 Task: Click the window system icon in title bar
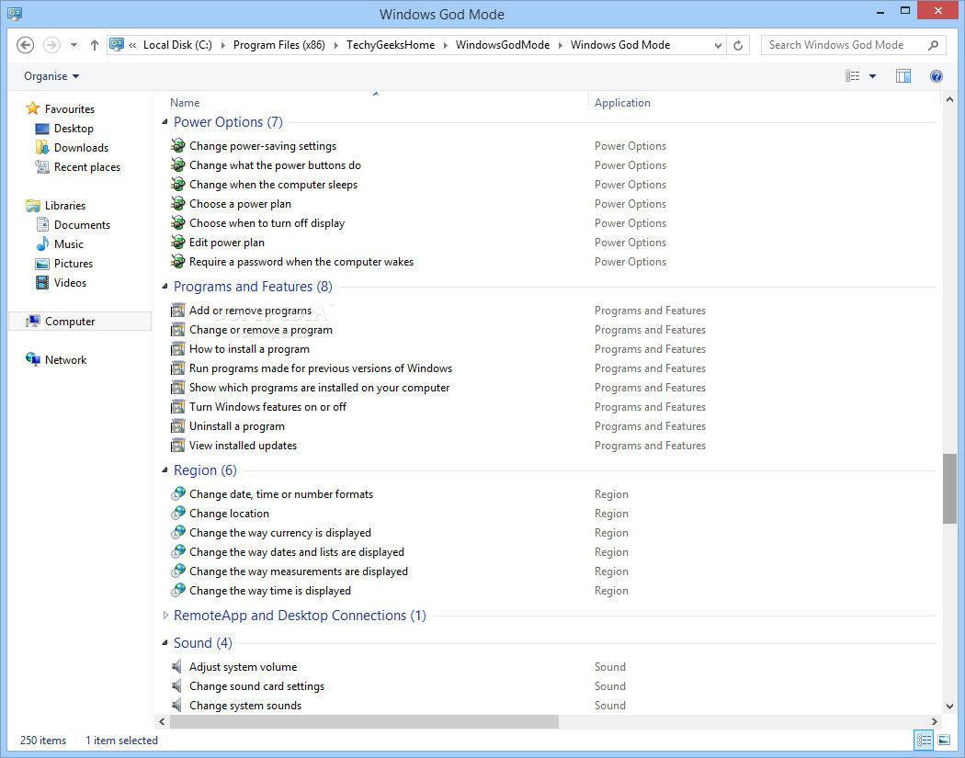[x=14, y=14]
